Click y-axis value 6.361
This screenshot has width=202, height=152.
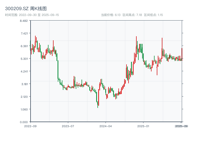24,46
